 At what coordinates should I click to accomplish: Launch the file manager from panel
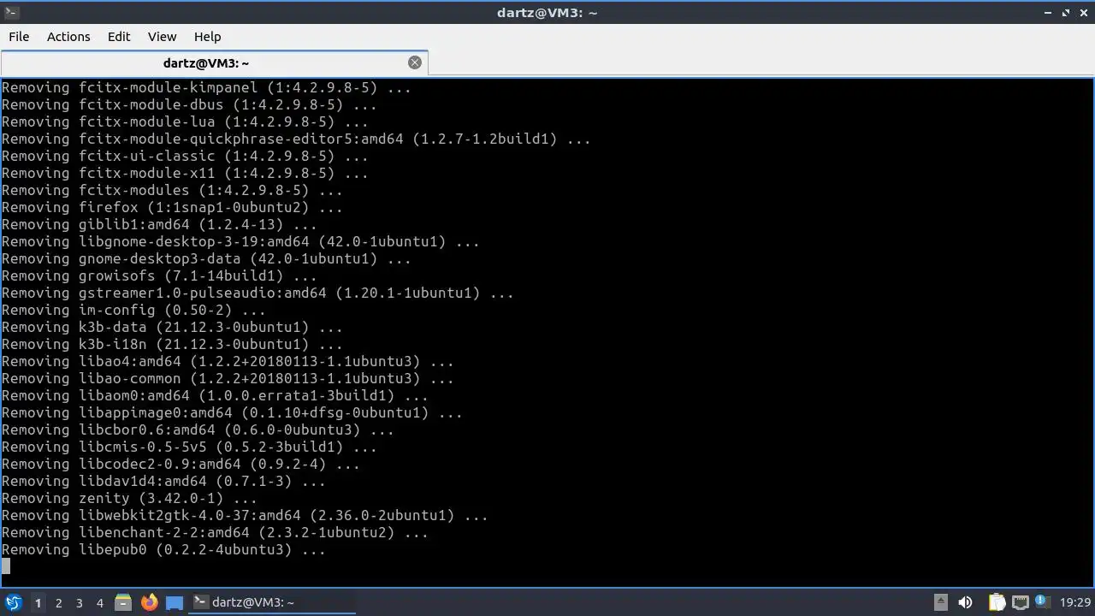[x=123, y=602]
